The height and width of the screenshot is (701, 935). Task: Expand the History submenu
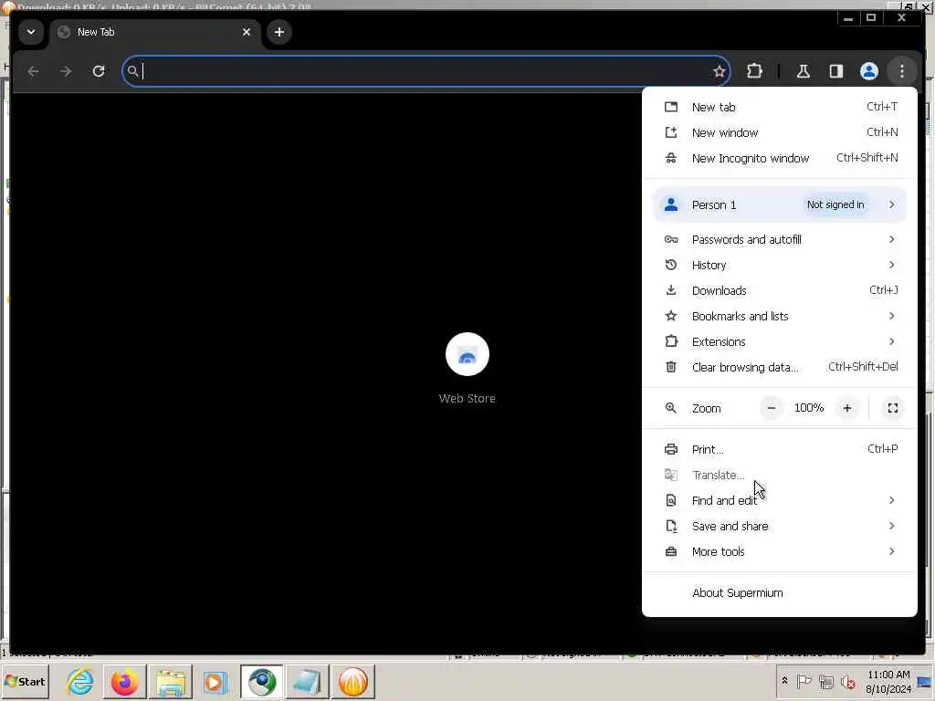click(x=780, y=266)
